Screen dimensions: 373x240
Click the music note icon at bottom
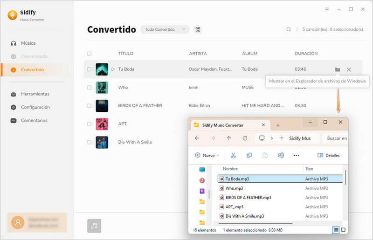tap(94, 226)
